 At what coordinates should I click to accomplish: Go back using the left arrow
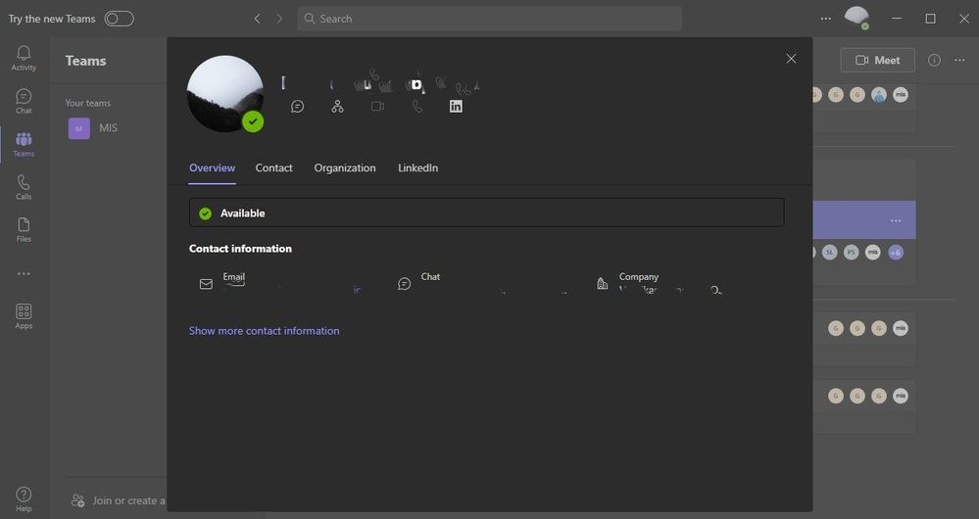click(257, 19)
